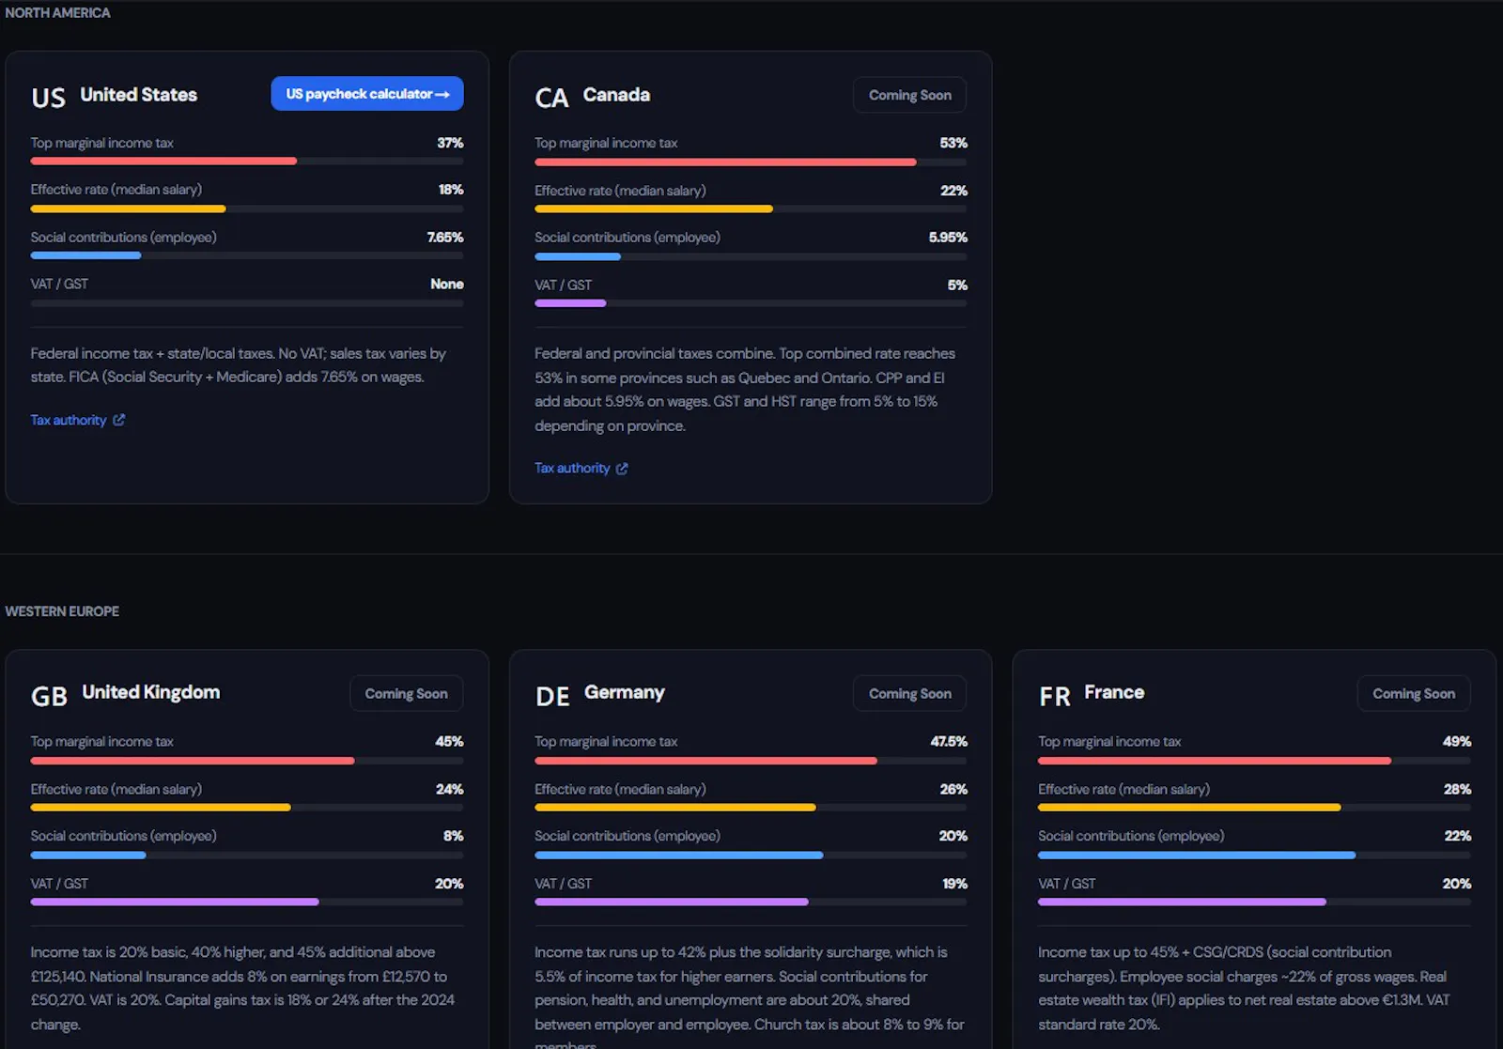Click the DE country code badge
The width and height of the screenshot is (1503, 1049).
point(552,696)
